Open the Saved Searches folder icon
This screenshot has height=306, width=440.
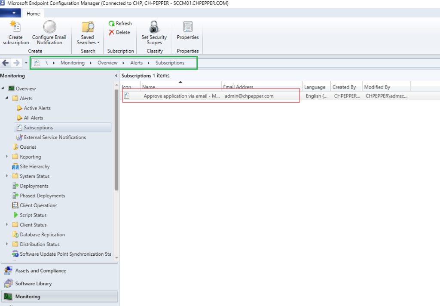88,27
